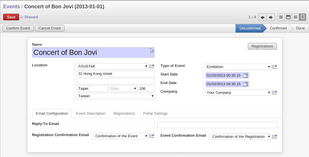Viewport: 309px width, 157px height.
Task: Open the translate icon in Name field
Action: click(x=151, y=51)
